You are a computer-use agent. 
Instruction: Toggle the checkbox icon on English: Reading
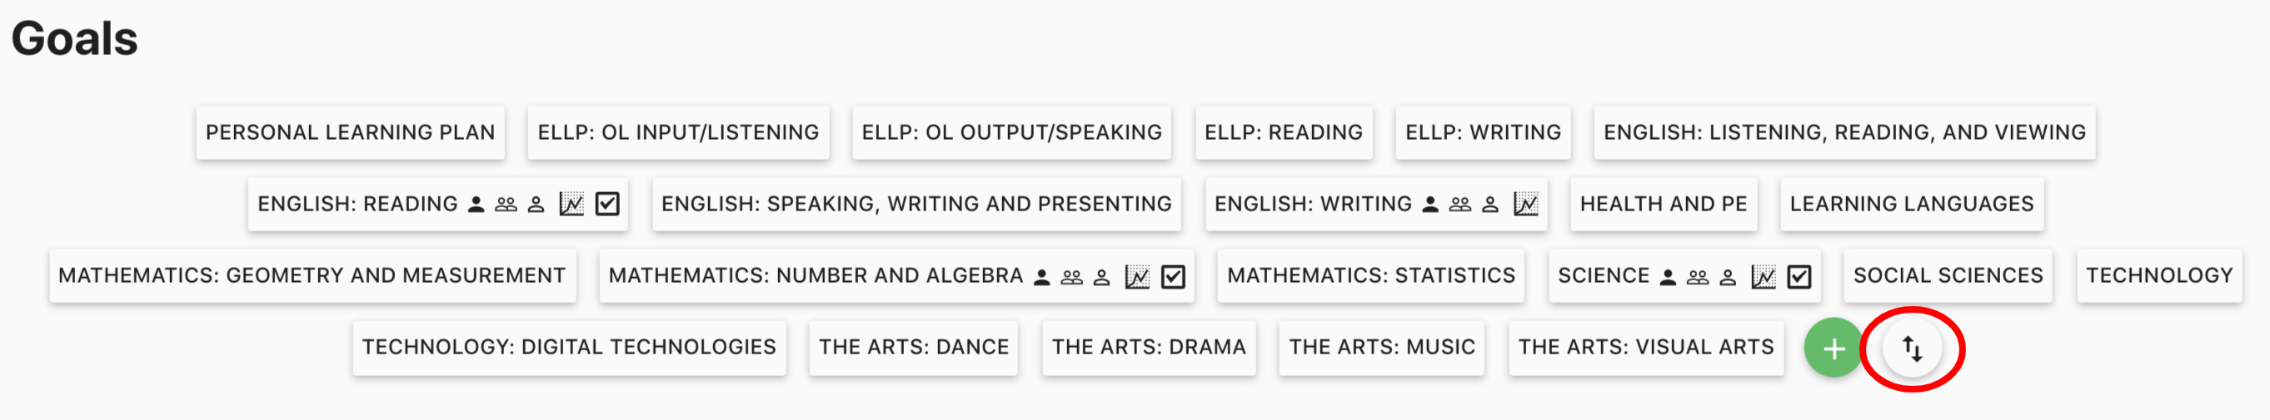click(607, 205)
